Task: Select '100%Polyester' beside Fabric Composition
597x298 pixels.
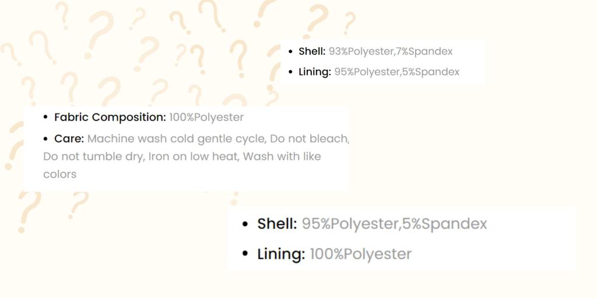Action: (206, 118)
